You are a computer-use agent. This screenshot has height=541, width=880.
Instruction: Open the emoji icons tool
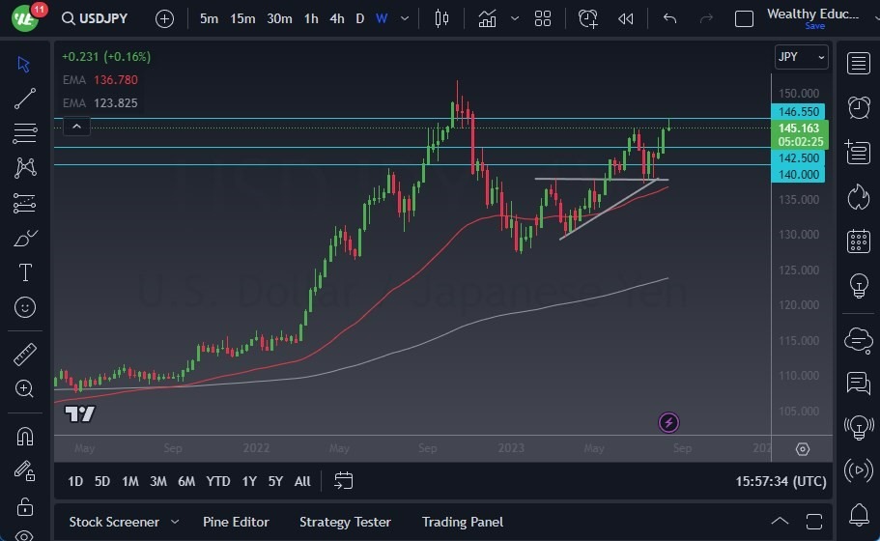tap(25, 307)
